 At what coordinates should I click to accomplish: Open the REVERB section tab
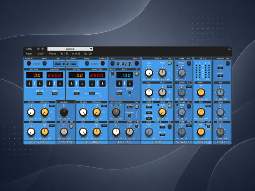(222, 142)
